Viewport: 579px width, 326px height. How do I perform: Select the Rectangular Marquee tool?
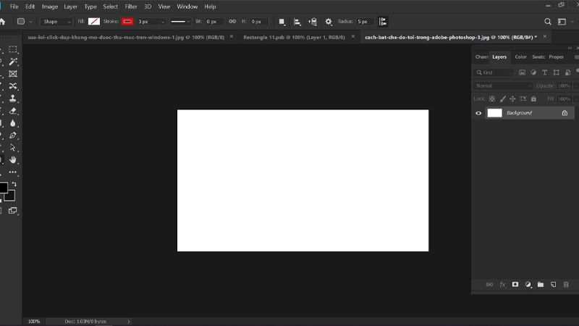pyautogui.click(x=13, y=49)
